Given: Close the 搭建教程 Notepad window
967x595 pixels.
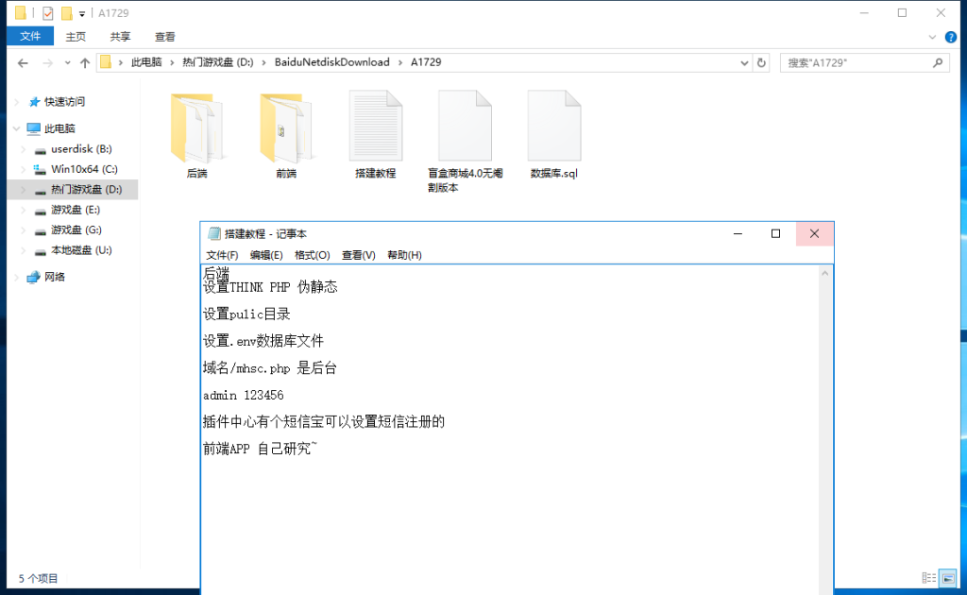Looking at the screenshot, I should pyautogui.click(x=814, y=233).
